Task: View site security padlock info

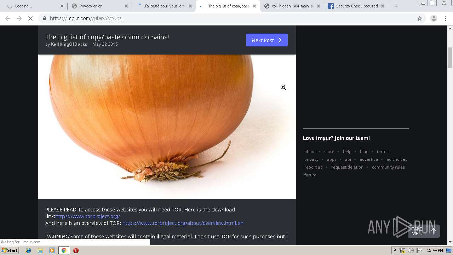Action: (x=44, y=18)
